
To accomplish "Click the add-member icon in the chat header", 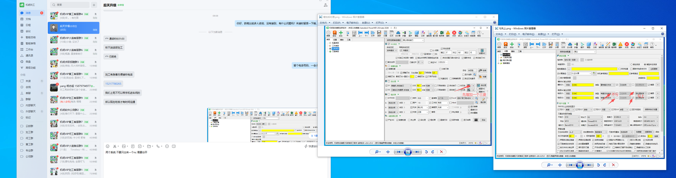I will [x=325, y=5].
